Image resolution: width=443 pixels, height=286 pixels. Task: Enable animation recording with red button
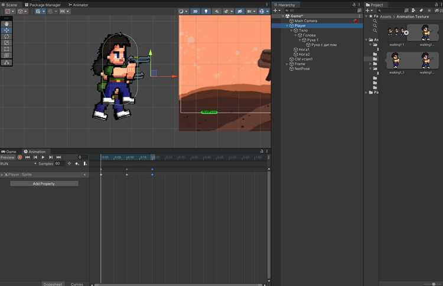coord(19,157)
